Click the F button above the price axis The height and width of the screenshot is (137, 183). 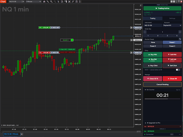point(141,5)
